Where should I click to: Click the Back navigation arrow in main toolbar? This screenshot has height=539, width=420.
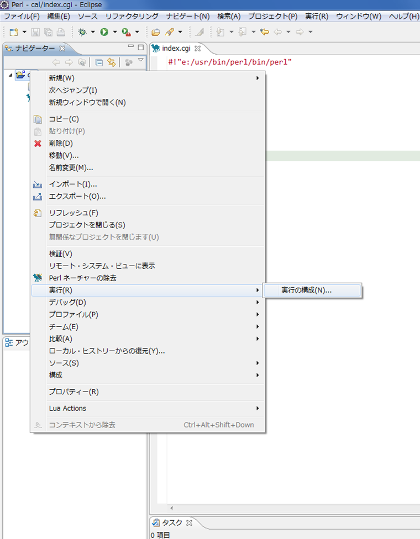[277, 33]
